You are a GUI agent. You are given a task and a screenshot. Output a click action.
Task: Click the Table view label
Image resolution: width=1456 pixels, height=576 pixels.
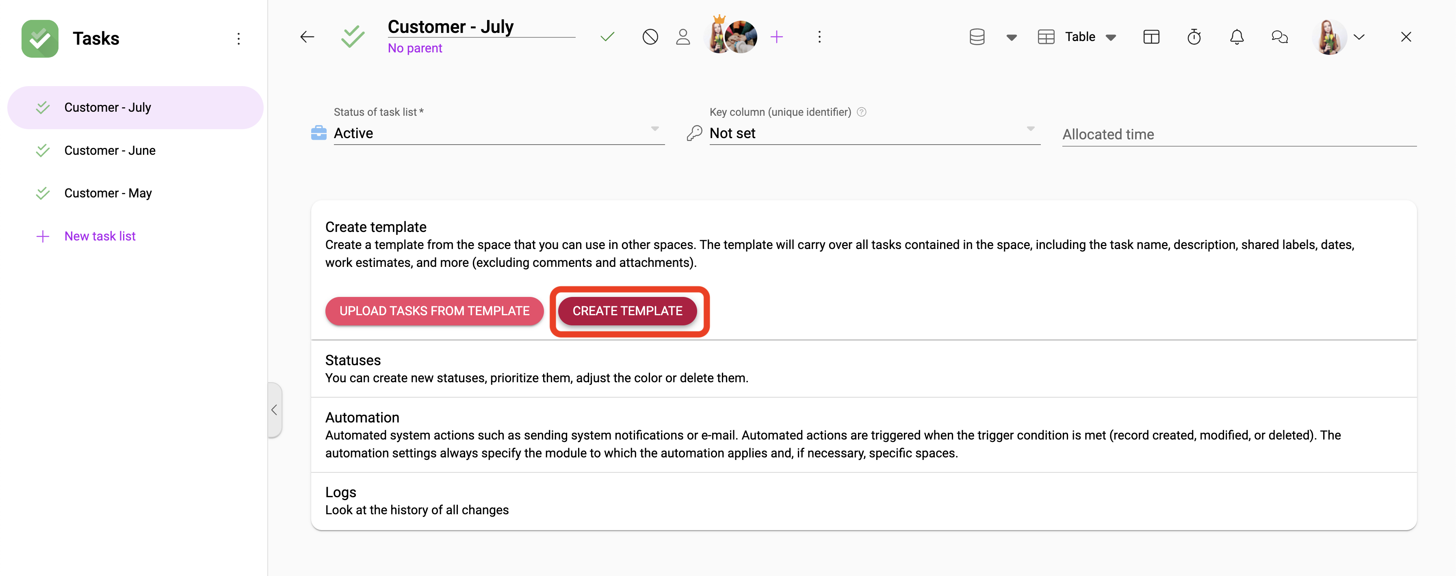pos(1079,37)
